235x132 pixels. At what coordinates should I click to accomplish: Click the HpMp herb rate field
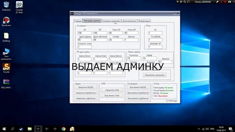[x=150, y=58]
